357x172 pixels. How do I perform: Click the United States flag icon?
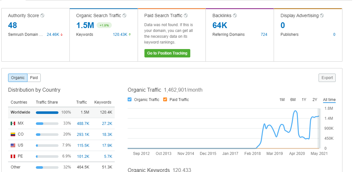tap(13, 145)
